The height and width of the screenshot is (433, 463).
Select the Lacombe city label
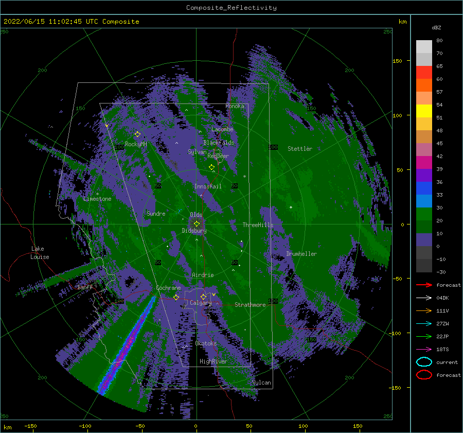tap(222, 129)
